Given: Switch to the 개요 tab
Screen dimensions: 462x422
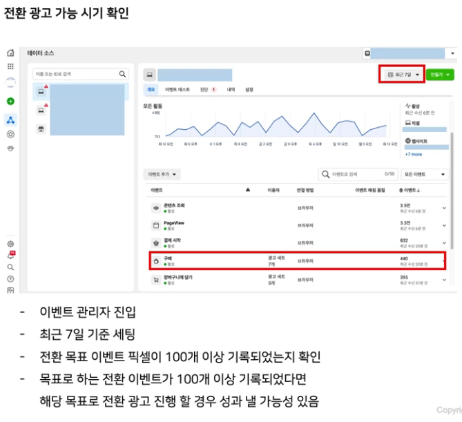Looking at the screenshot, I should (x=151, y=90).
